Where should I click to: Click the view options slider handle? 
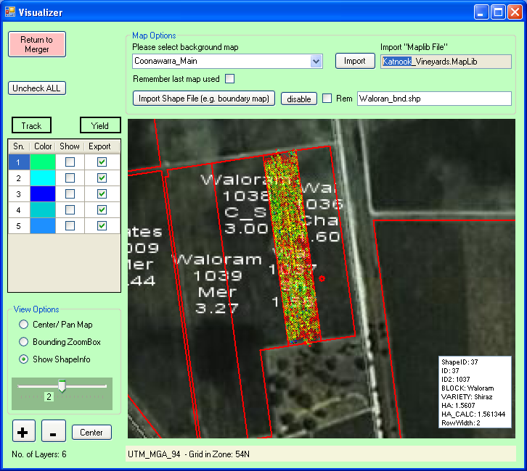coord(62,386)
